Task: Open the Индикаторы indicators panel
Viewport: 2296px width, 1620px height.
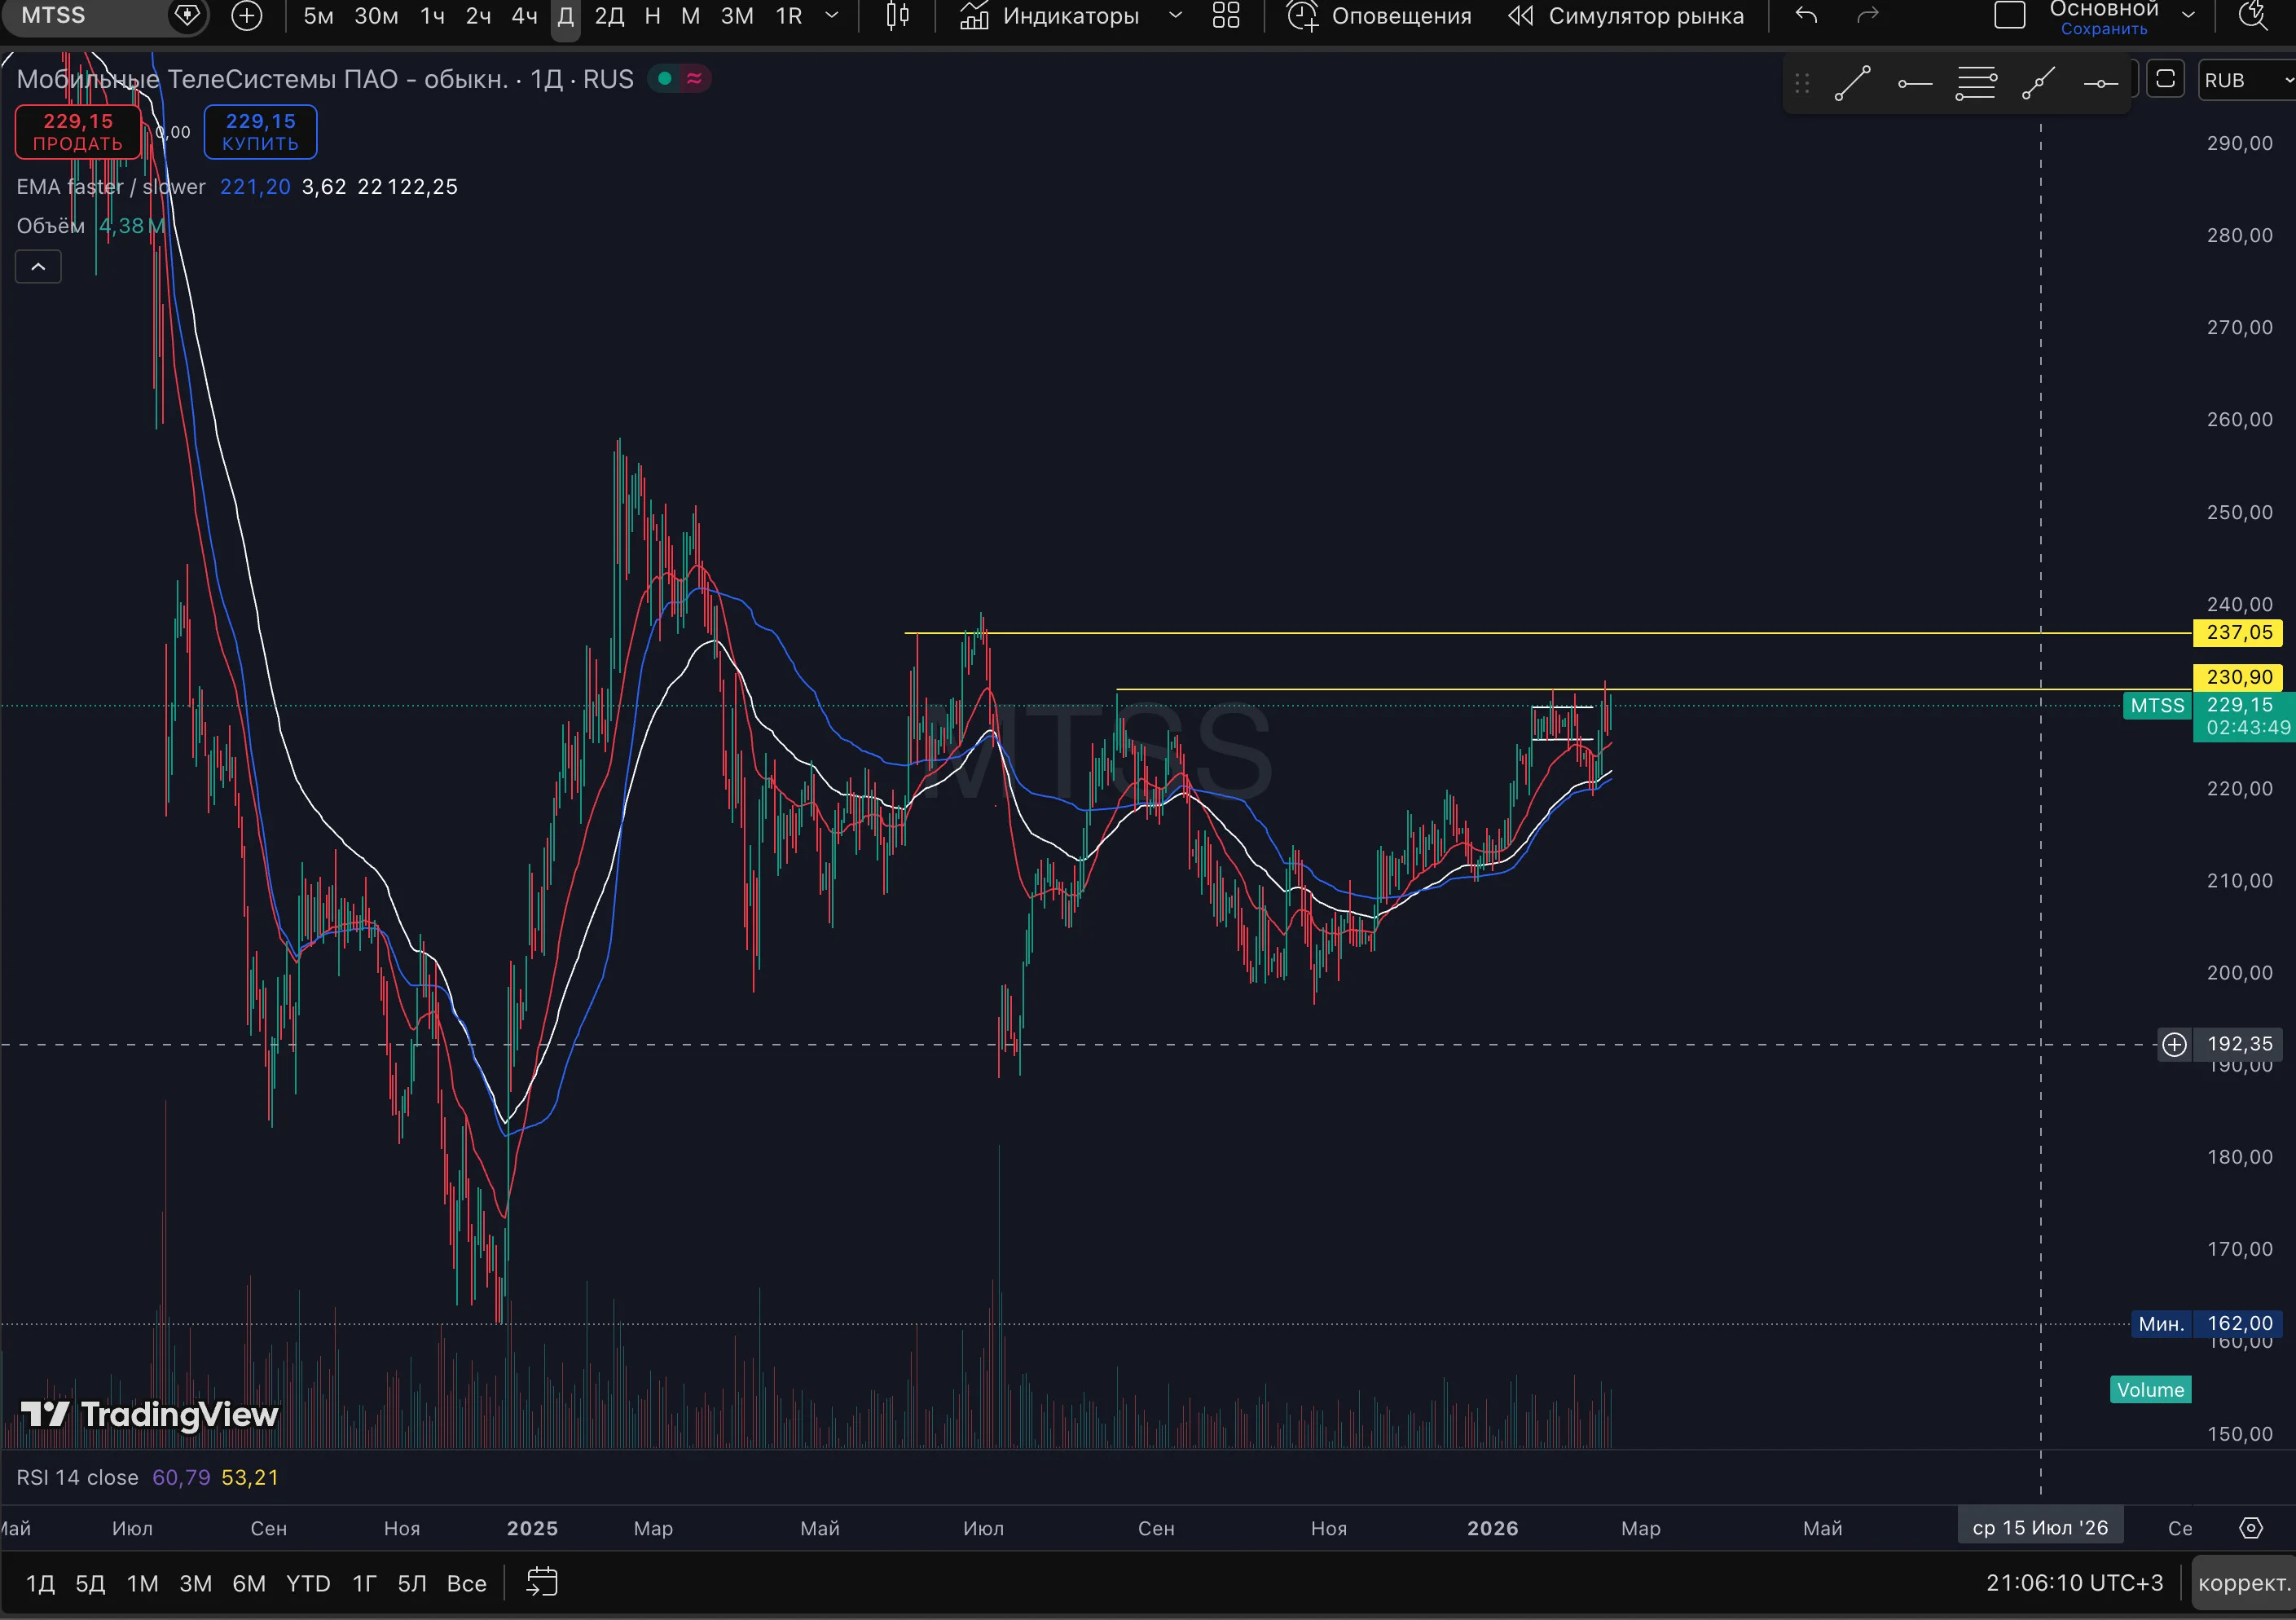Action: click(1049, 16)
